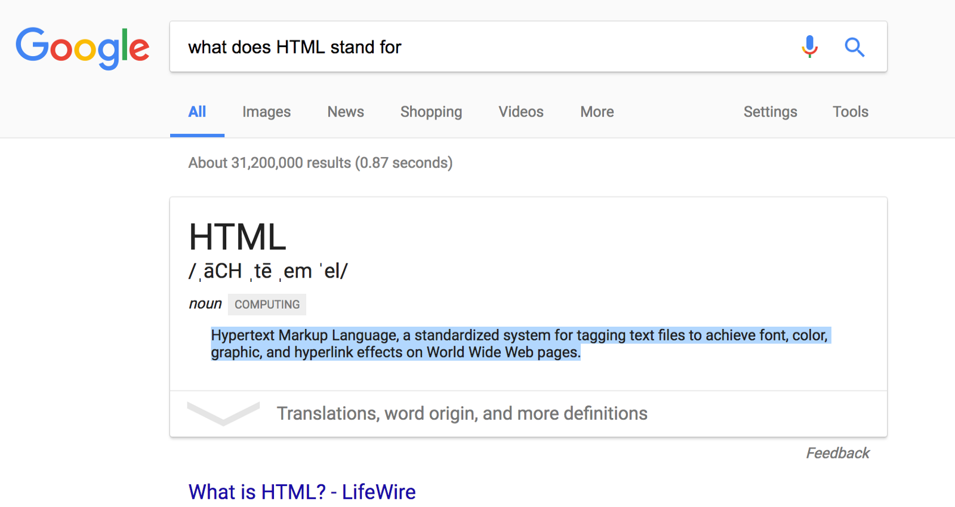Open the Settings dropdown menu
Viewport: 955px width, 507px height.
tap(770, 112)
